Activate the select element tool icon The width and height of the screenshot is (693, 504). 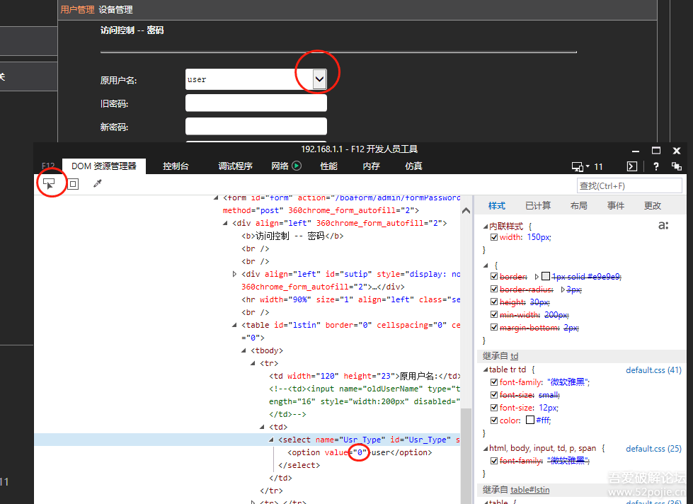coord(49,183)
